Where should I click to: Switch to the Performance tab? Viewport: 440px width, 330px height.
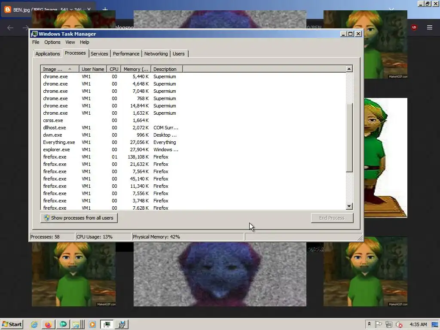(x=126, y=54)
